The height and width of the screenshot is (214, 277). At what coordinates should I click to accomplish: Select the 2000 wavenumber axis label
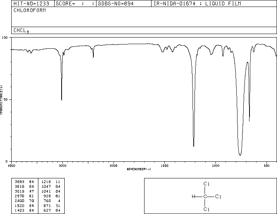click(x=114, y=166)
